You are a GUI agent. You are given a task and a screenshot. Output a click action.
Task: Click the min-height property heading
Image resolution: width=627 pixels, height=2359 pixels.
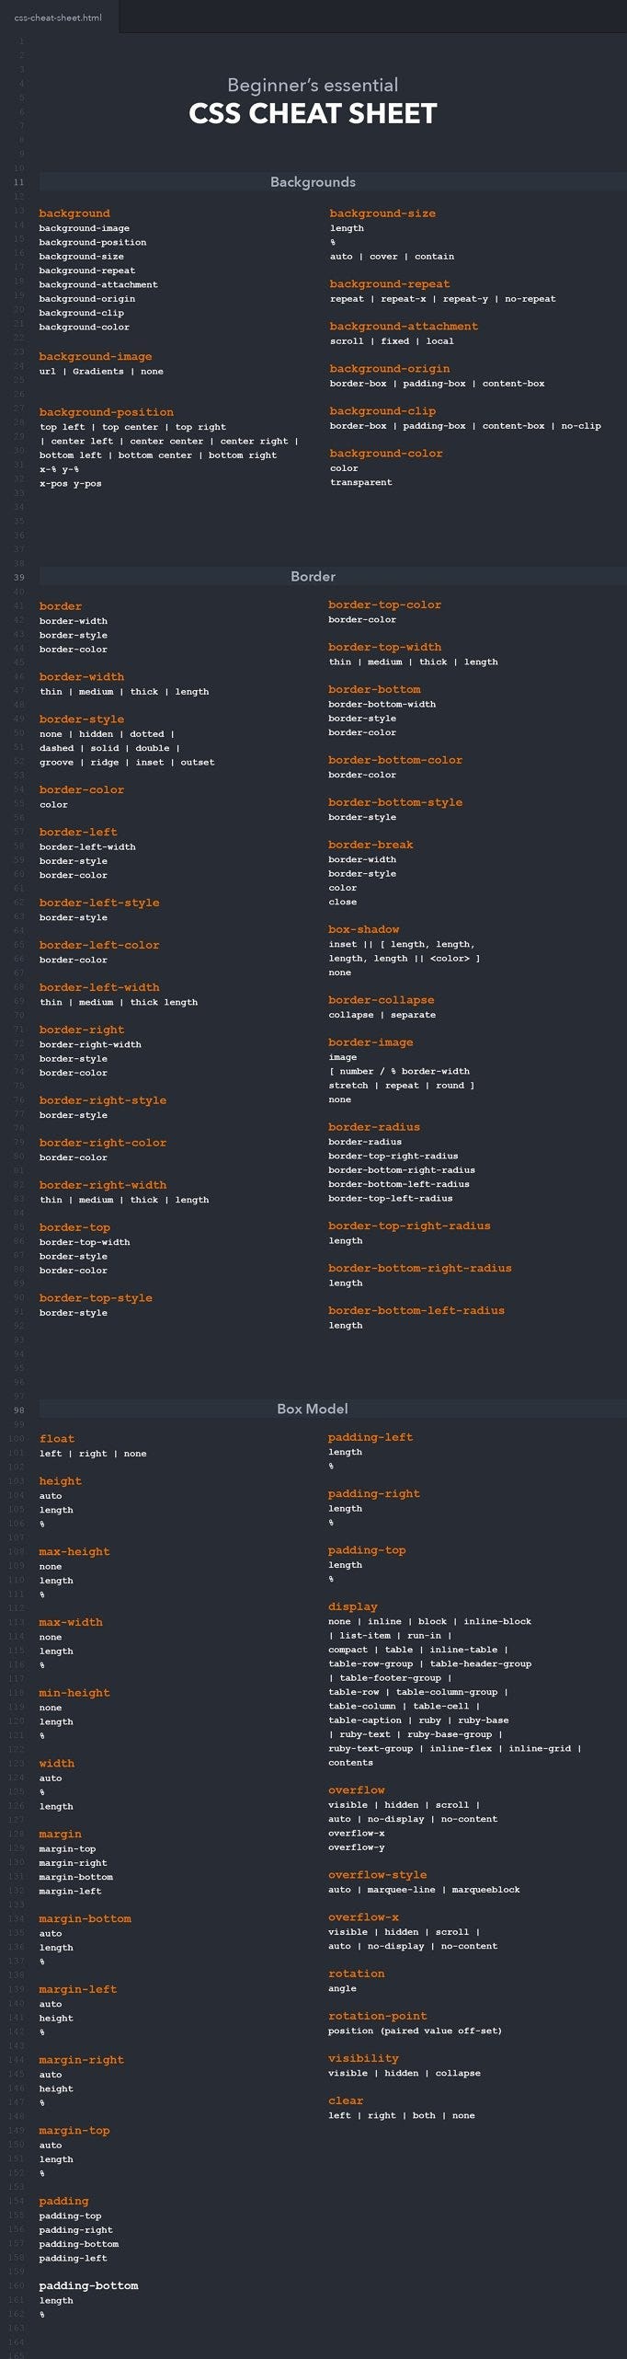74,1693
